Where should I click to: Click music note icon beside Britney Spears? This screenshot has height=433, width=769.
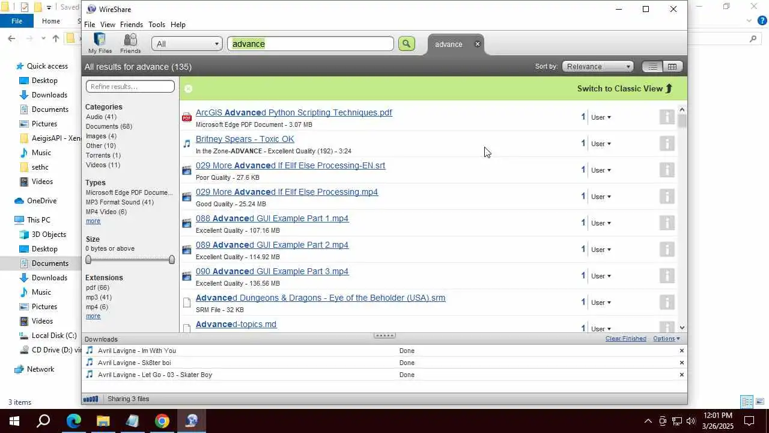pyautogui.click(x=187, y=144)
